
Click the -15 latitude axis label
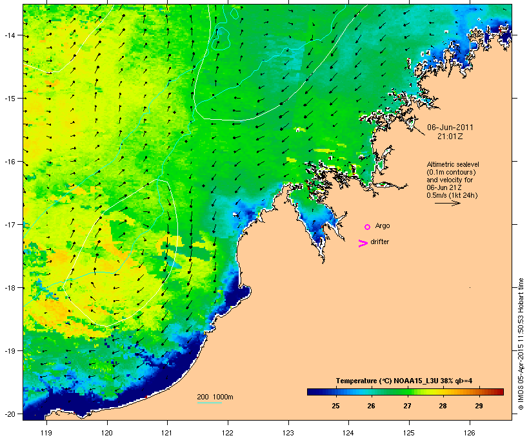pos(9,99)
